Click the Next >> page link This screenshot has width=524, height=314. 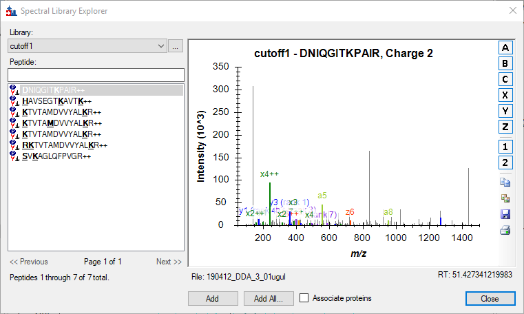pyautogui.click(x=169, y=262)
